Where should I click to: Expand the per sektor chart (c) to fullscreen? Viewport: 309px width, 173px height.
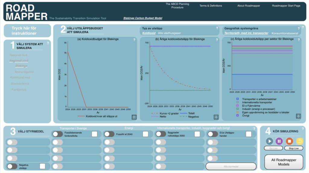pyautogui.click(x=298, y=116)
